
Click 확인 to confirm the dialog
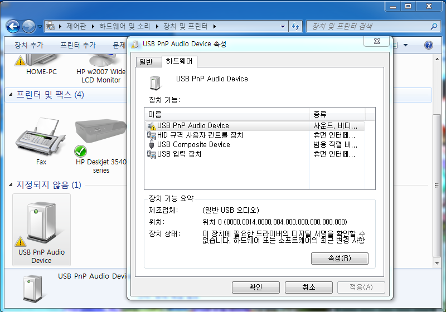(x=255, y=287)
